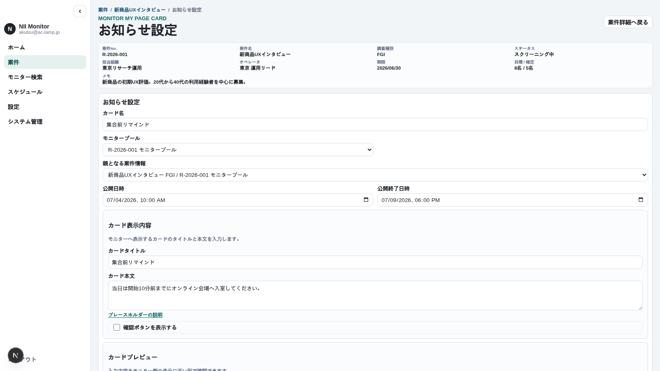Click the カード本文 text area
660x371 pixels.
pyautogui.click(x=375, y=296)
